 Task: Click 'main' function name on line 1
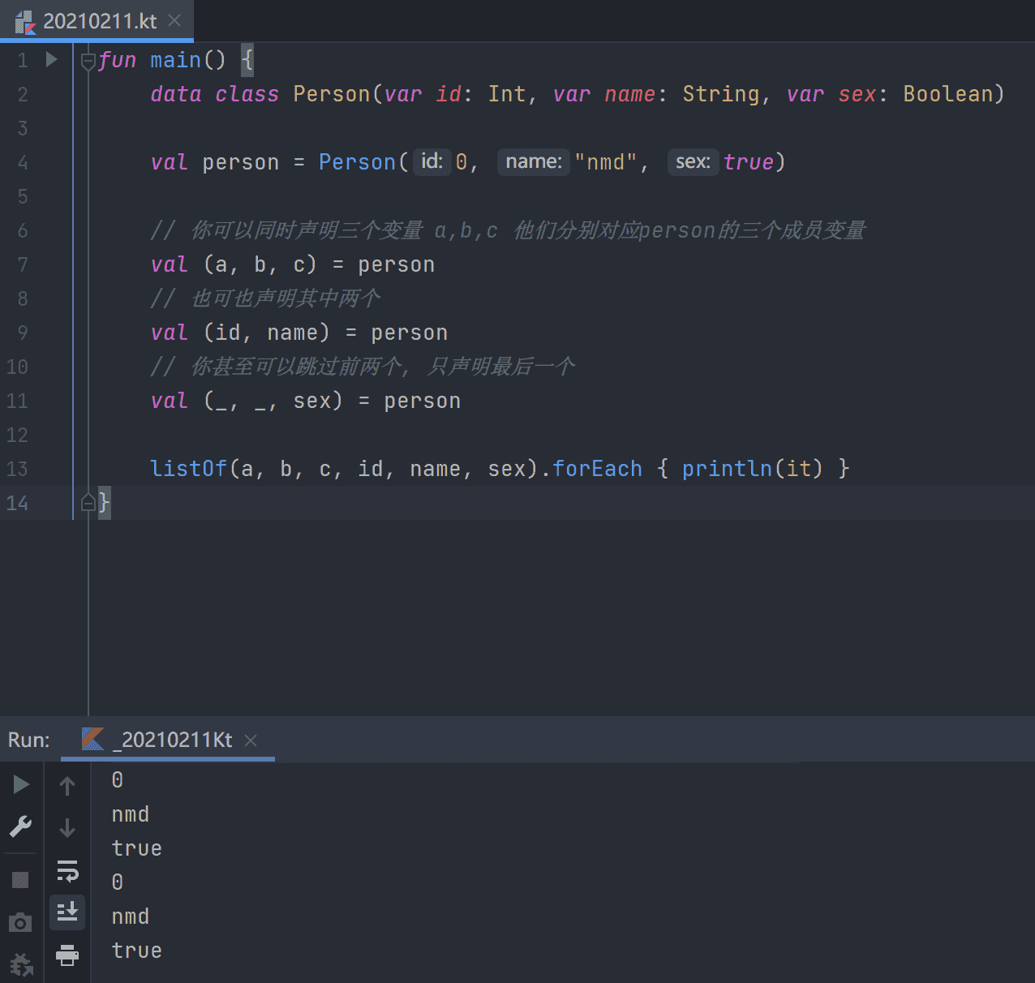175,60
